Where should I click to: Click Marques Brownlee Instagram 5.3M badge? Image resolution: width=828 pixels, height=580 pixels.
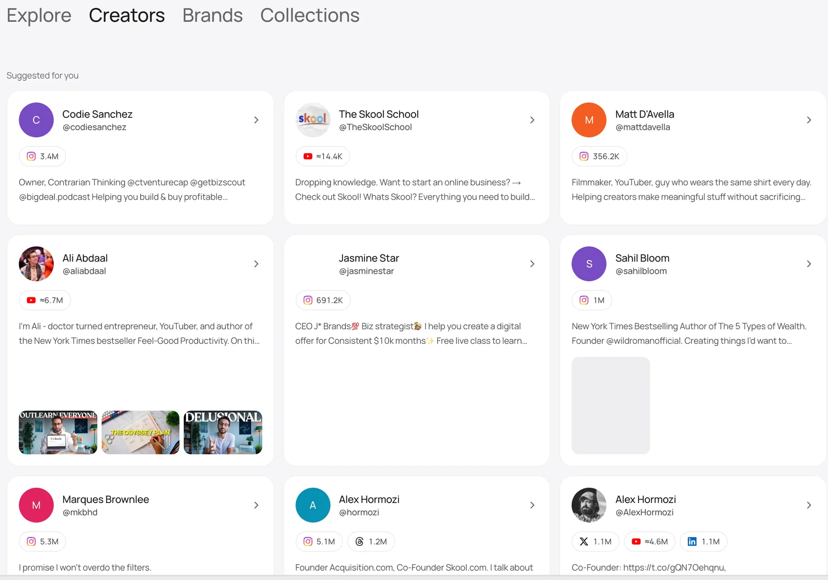(42, 542)
